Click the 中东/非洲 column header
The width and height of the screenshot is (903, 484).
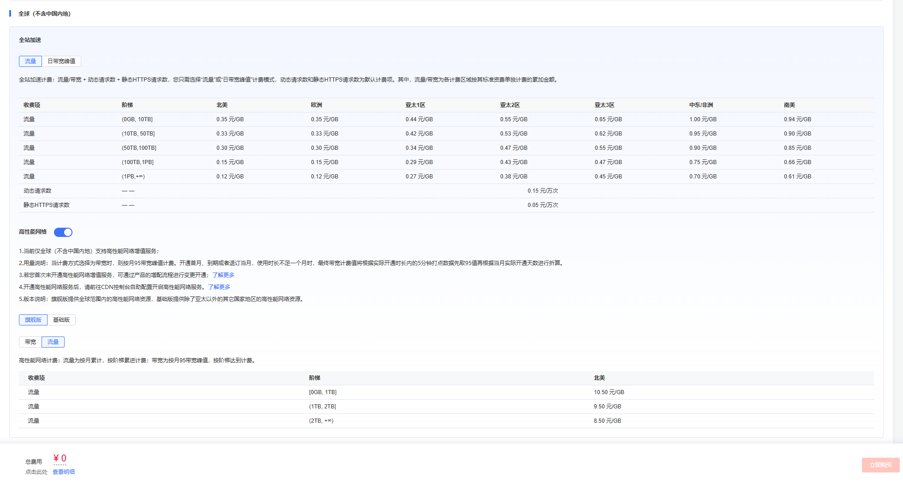(x=701, y=105)
